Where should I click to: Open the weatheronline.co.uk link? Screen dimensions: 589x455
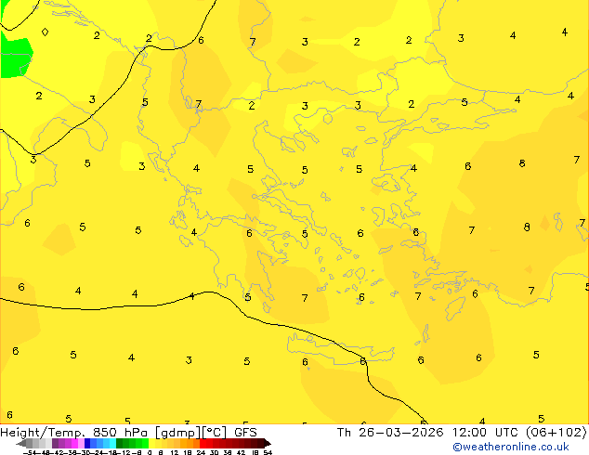coord(511,448)
